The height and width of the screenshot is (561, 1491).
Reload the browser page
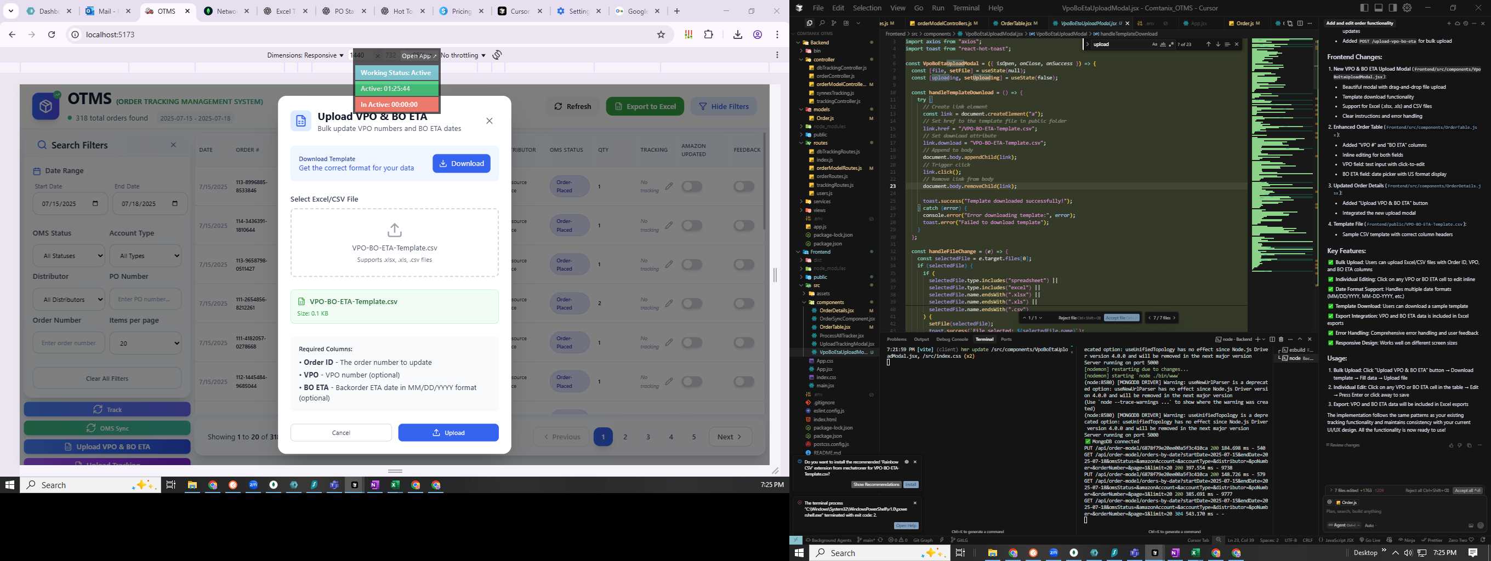click(x=52, y=35)
